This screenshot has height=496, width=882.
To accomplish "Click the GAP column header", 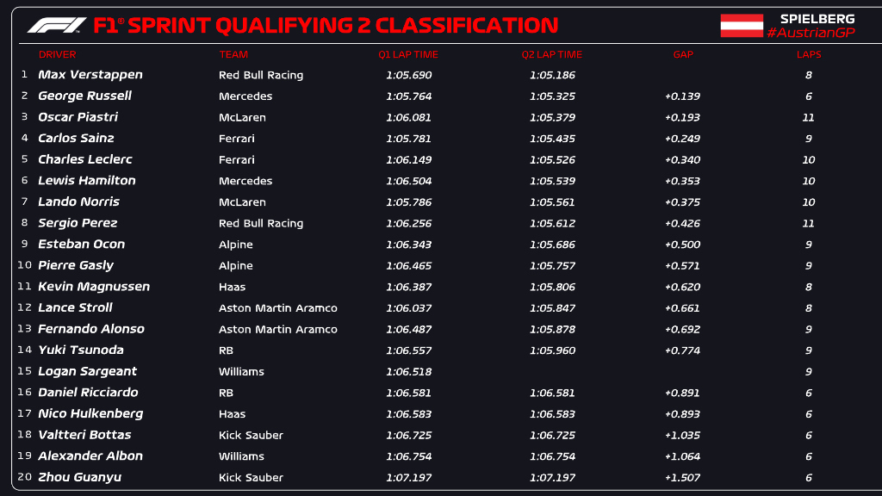I will (683, 54).
